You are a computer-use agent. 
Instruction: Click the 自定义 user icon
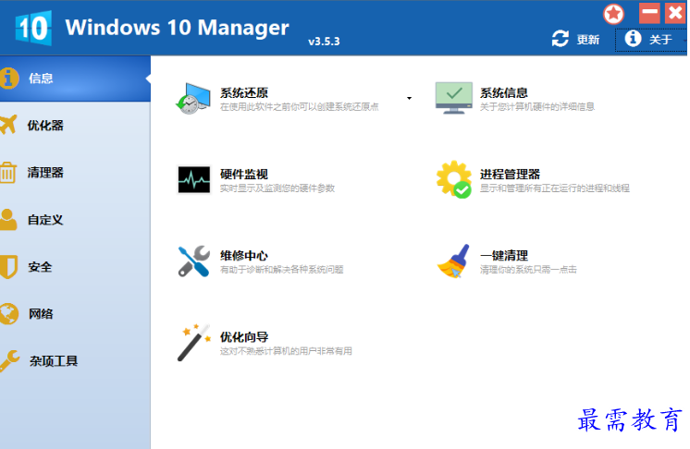tap(8, 220)
